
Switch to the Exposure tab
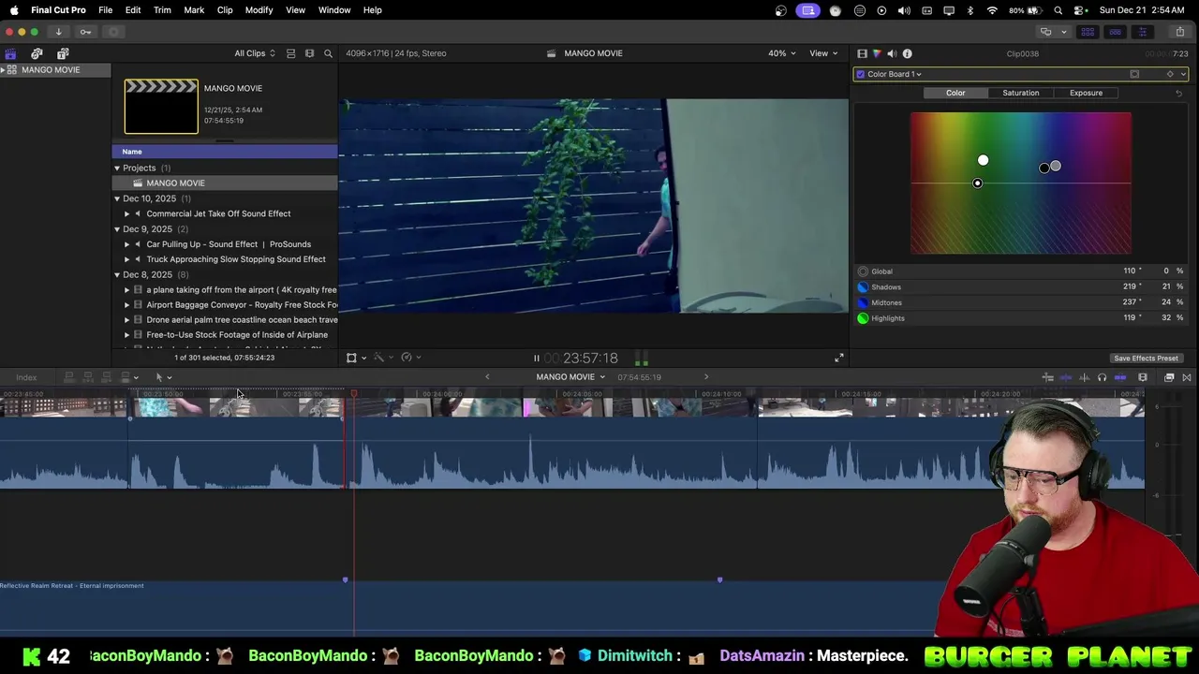click(1086, 93)
